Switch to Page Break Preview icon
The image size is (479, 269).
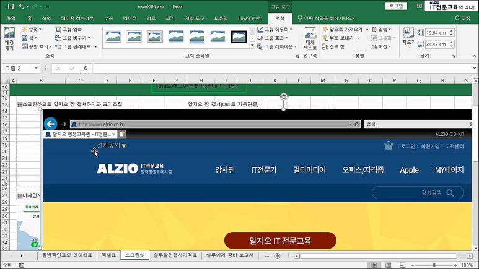[x=403, y=265]
